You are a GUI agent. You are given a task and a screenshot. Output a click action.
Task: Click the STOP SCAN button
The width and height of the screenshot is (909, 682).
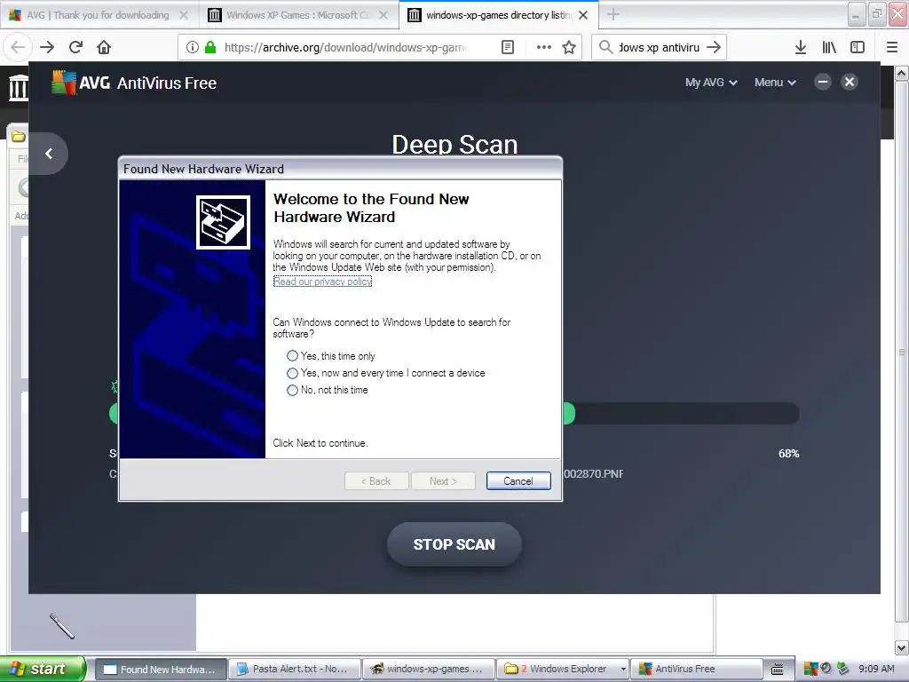click(x=454, y=544)
